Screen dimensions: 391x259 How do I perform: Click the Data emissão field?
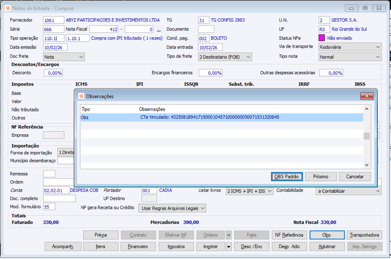(55, 47)
